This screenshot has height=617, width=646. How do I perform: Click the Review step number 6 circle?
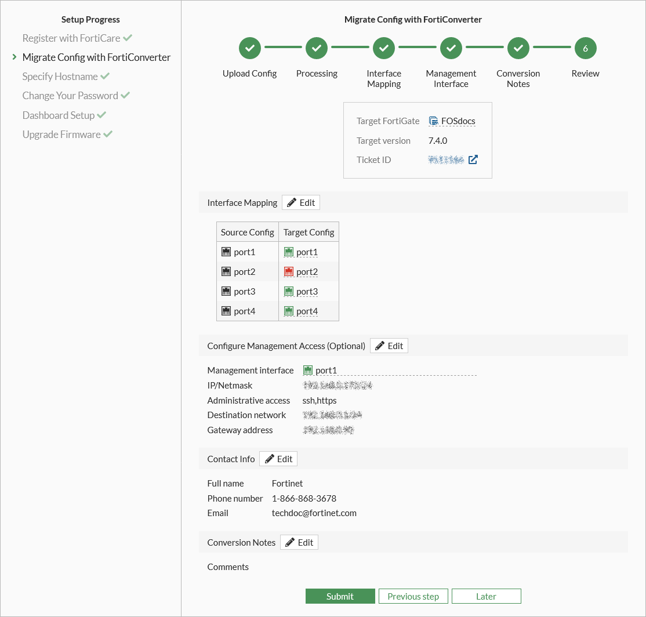point(585,49)
